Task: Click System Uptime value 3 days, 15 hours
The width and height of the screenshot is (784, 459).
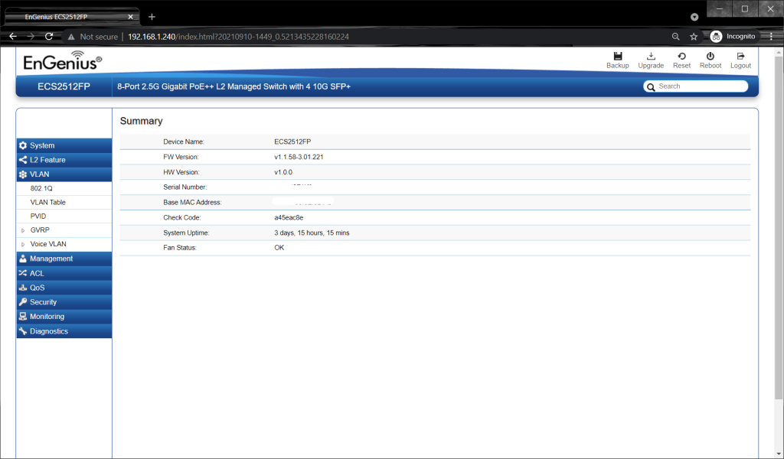Action: (x=312, y=233)
